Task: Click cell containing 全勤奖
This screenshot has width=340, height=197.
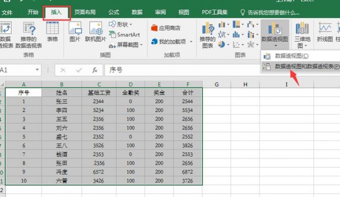Action: click(130, 92)
